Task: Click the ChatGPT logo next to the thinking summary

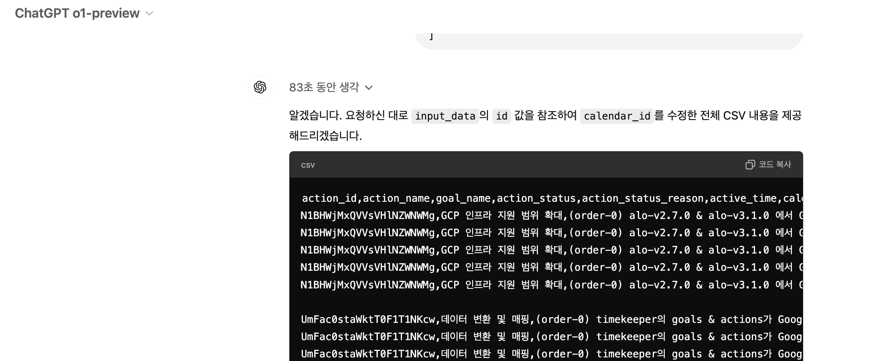Action: tap(260, 87)
